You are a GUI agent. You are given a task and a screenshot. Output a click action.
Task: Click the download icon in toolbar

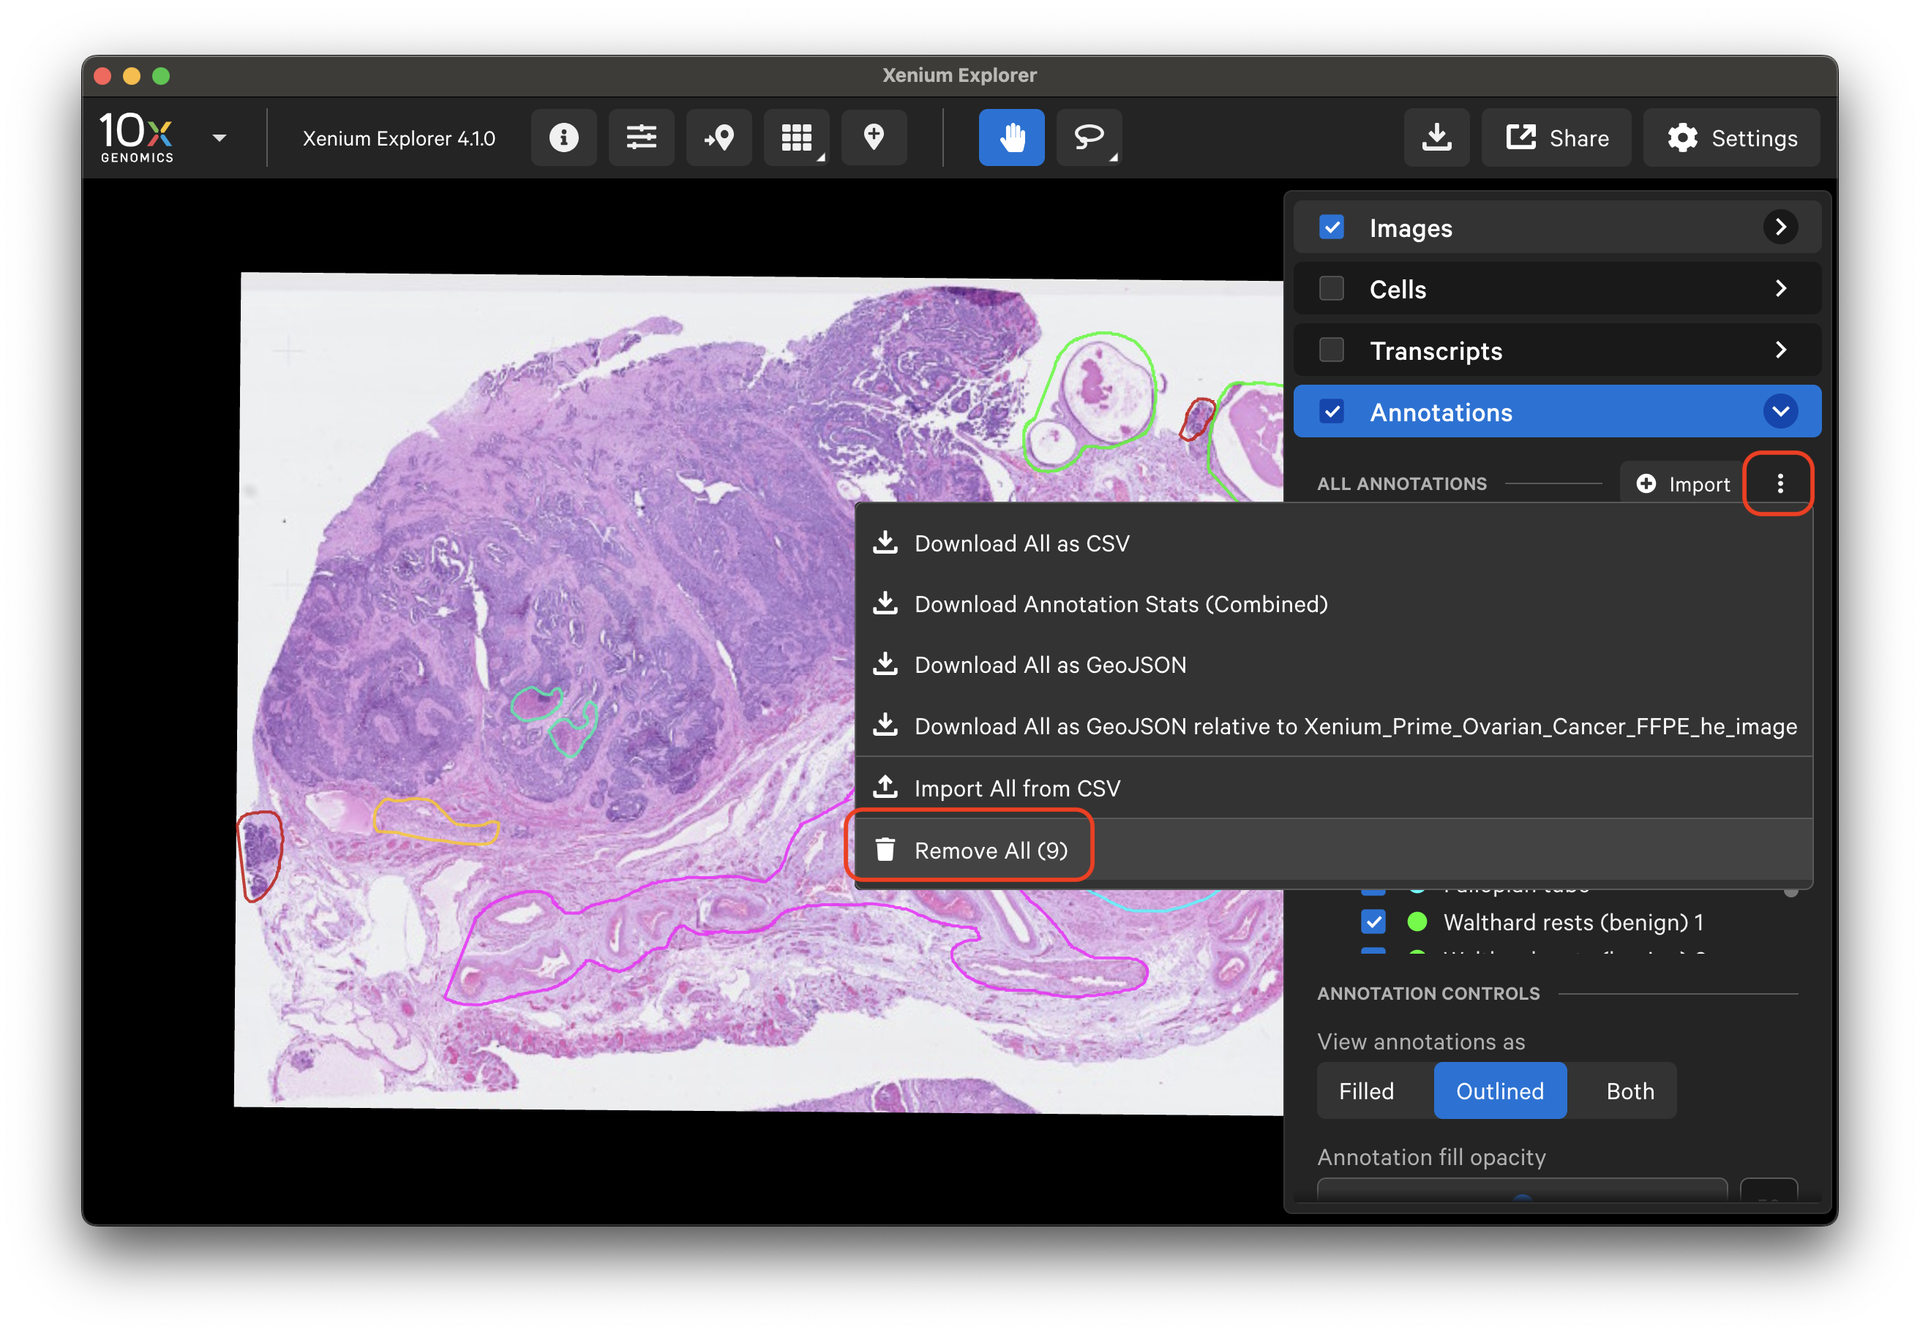click(x=1436, y=137)
